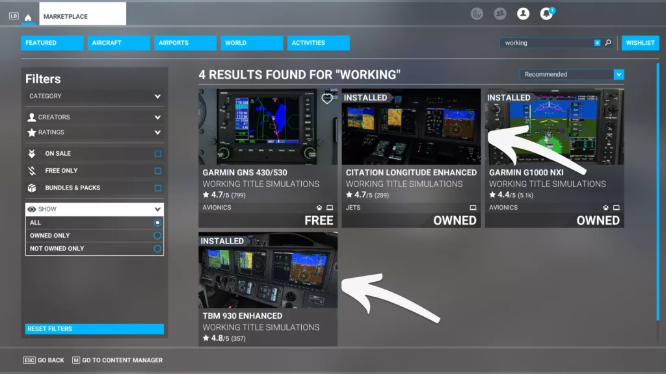The height and width of the screenshot is (374, 666).
Task: Click the profile account icon
Action: coord(524,14)
